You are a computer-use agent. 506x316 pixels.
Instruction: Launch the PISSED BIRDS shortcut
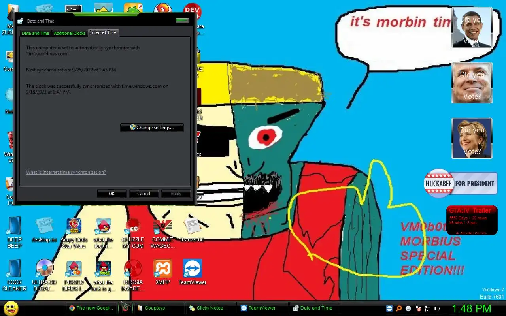tap(74, 275)
